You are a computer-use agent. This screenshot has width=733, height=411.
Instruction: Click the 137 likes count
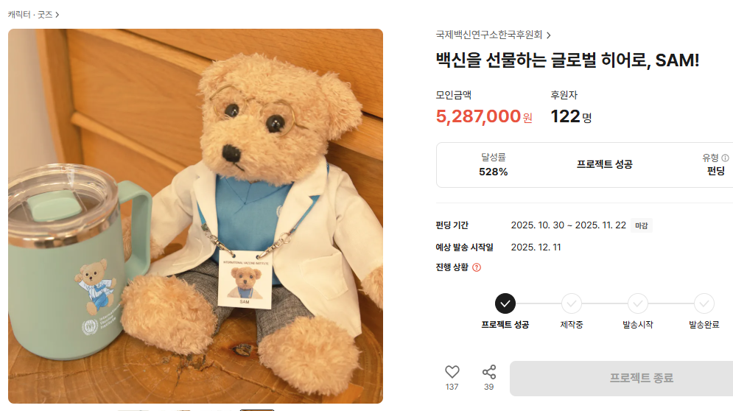[x=452, y=387]
